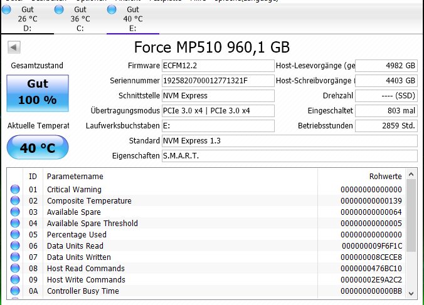Select the Composite Temperature row text
Viewport: 424px width, 305px height.
(x=89, y=201)
